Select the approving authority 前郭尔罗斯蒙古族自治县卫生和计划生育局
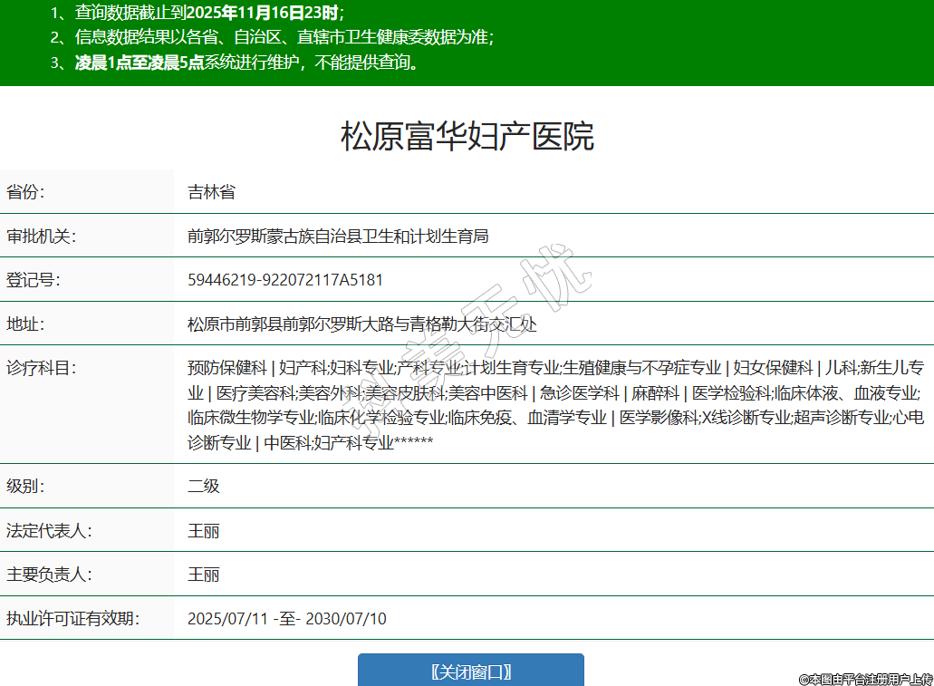 (338, 236)
